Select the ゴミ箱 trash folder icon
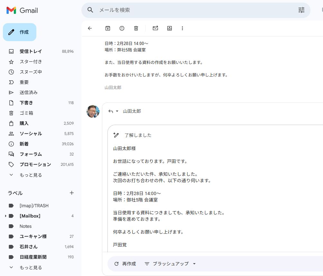Screen dimensions: 323x276 pos(11,113)
